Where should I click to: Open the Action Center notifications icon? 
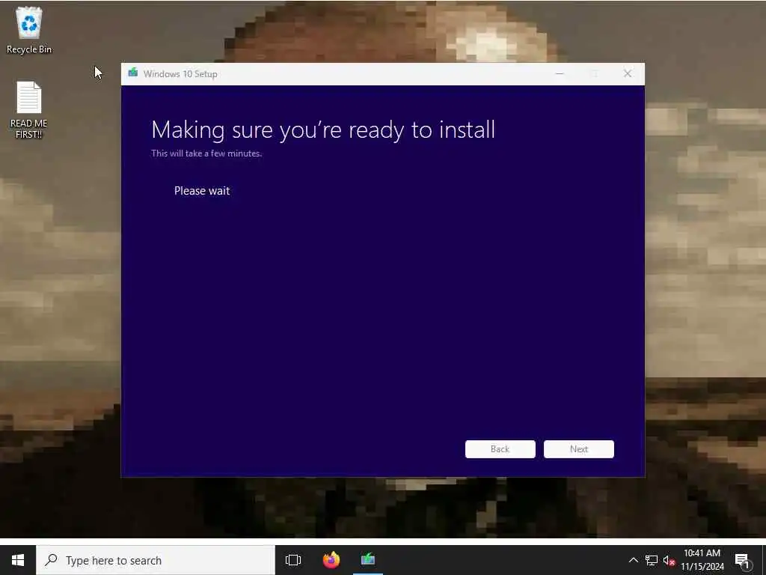click(742, 561)
